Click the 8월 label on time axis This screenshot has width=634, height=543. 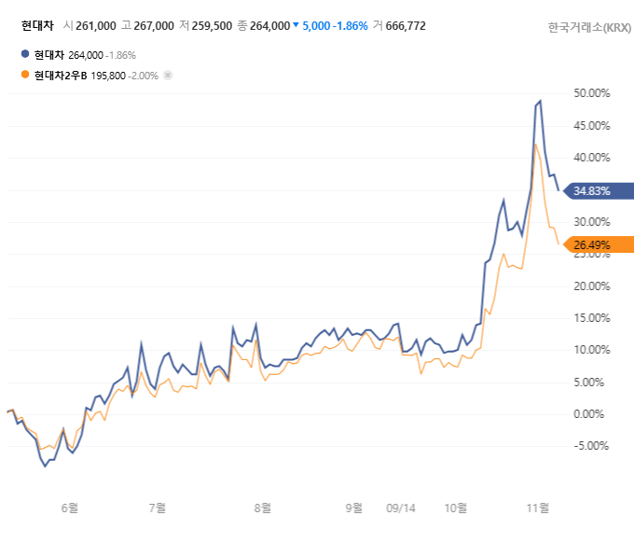click(264, 508)
